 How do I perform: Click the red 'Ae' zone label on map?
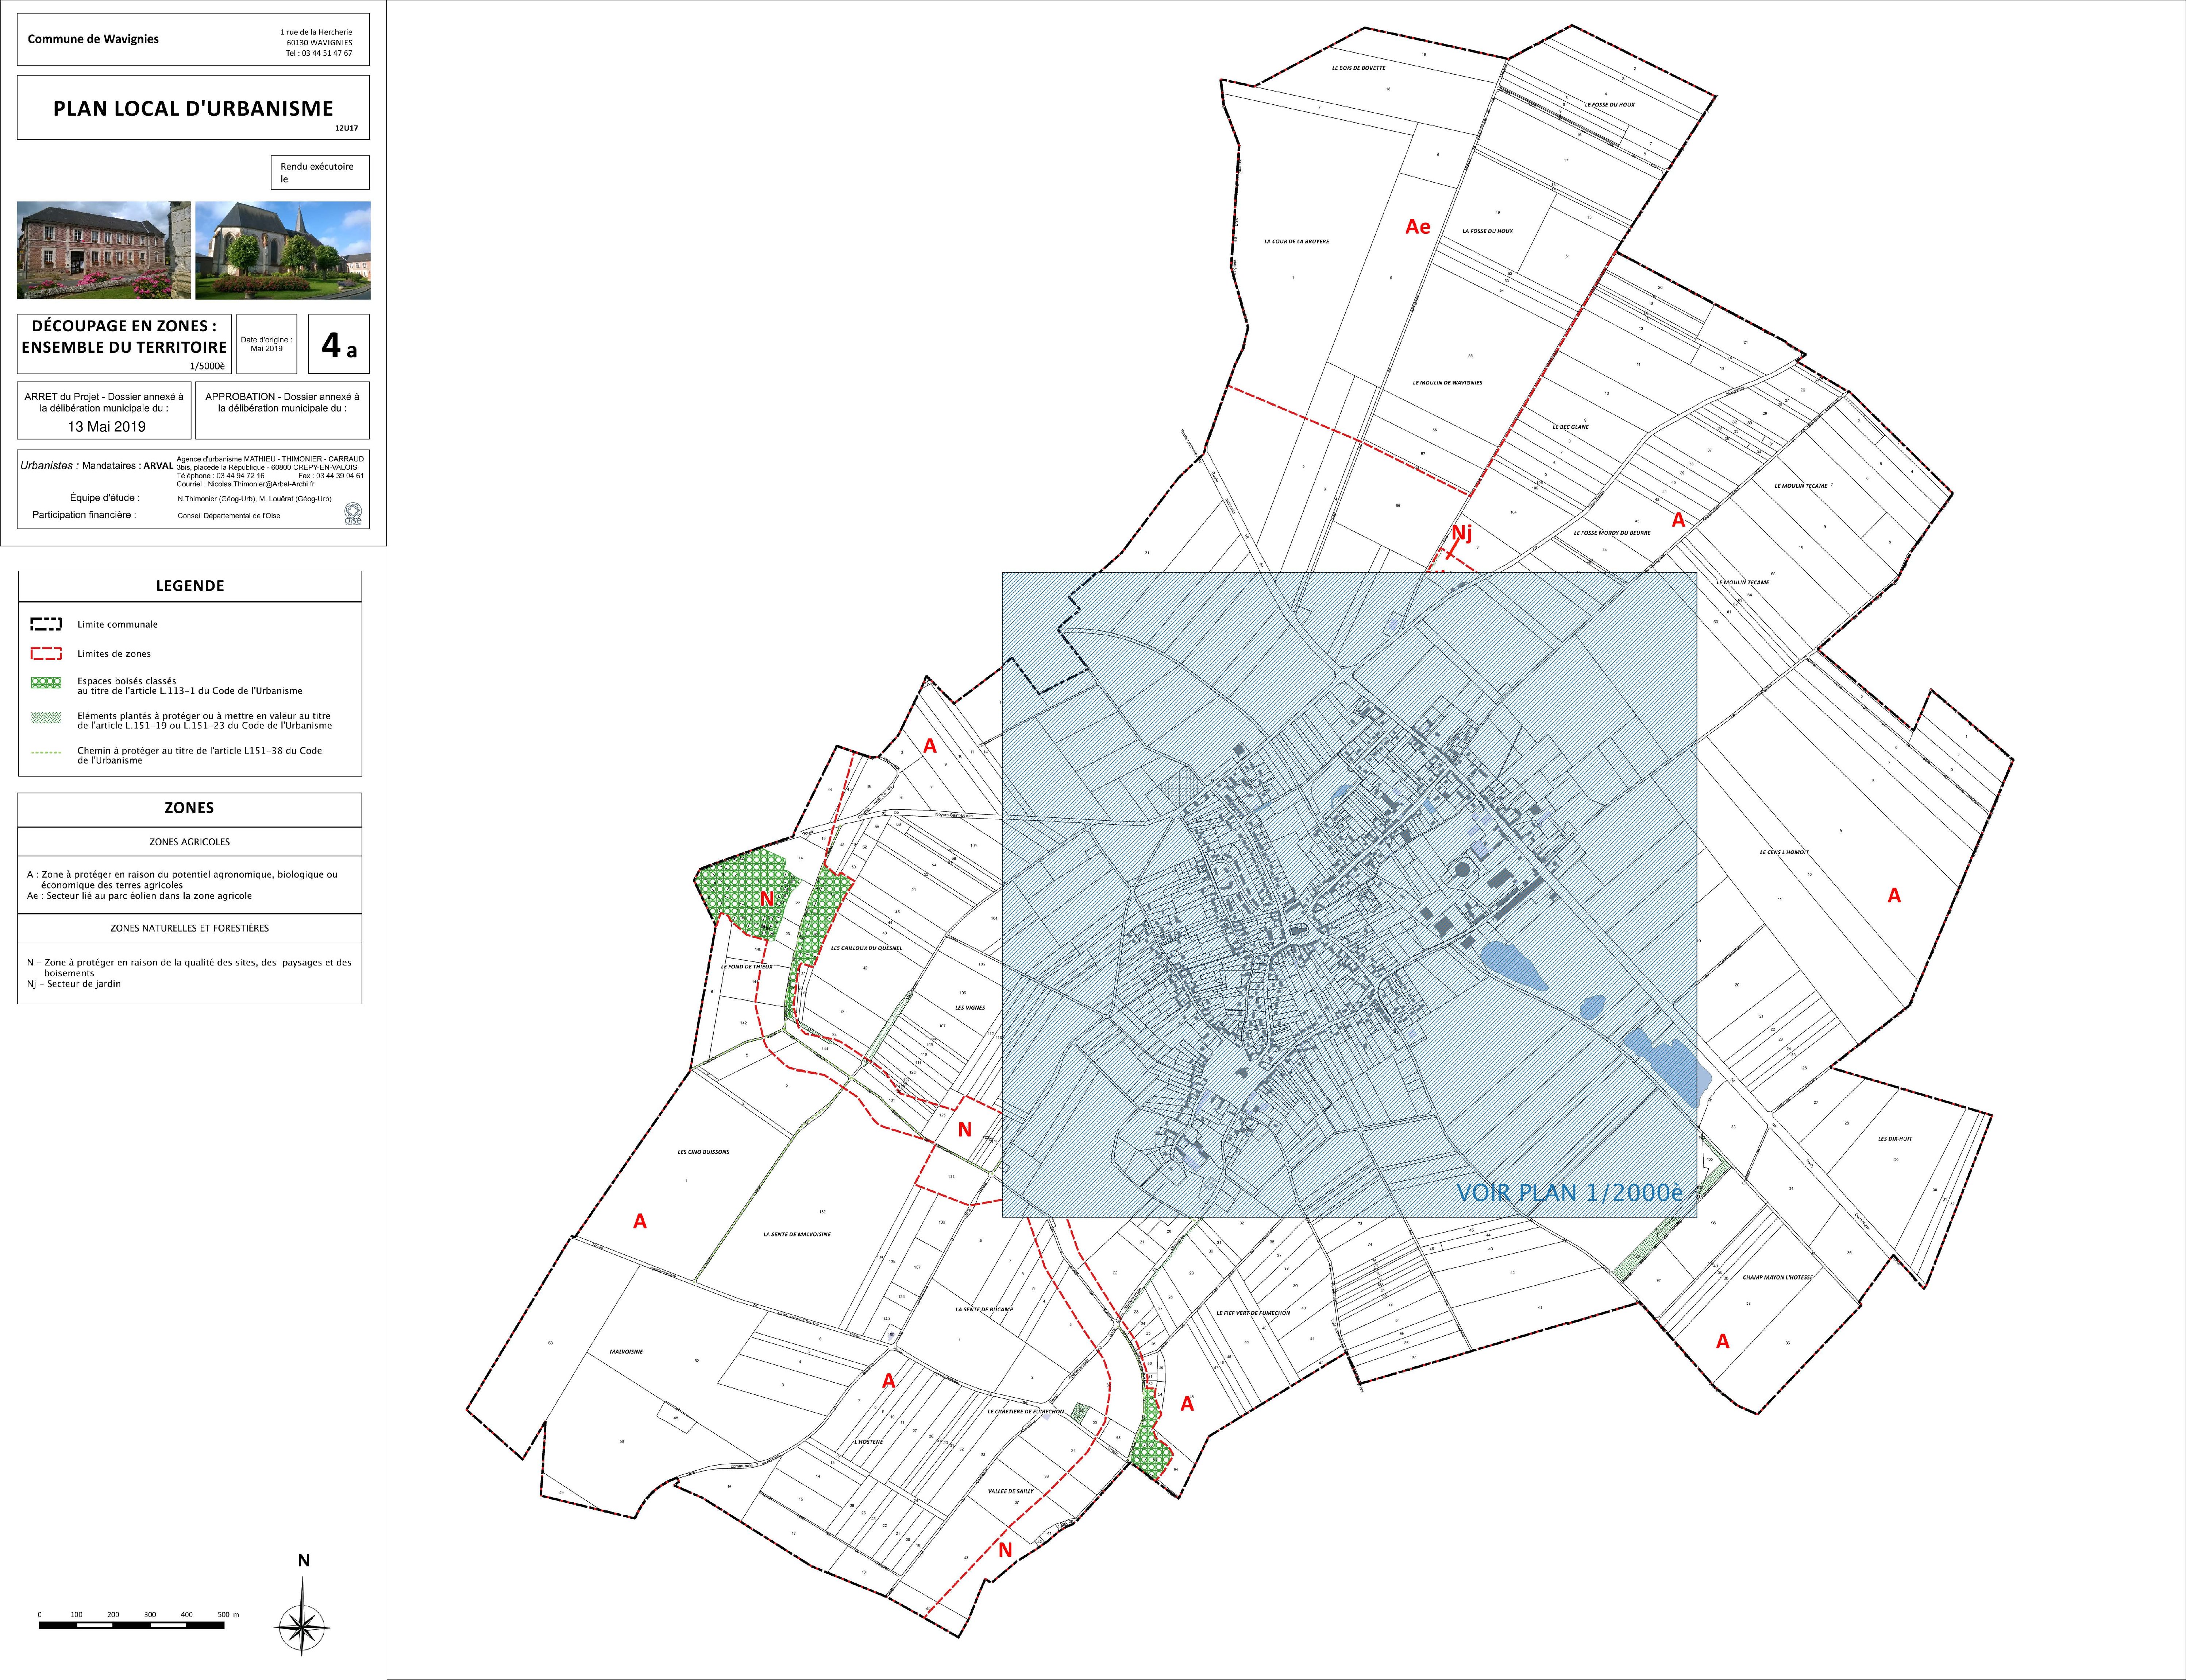tap(1418, 227)
